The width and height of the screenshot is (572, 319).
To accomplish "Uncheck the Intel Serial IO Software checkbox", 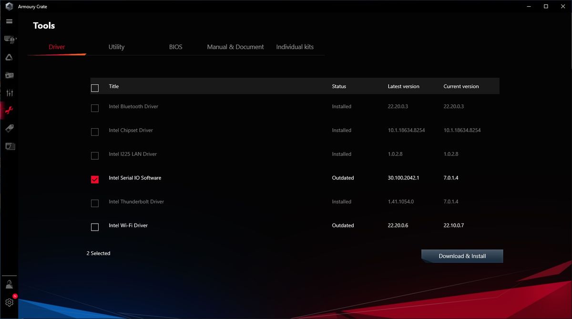I will coord(95,179).
